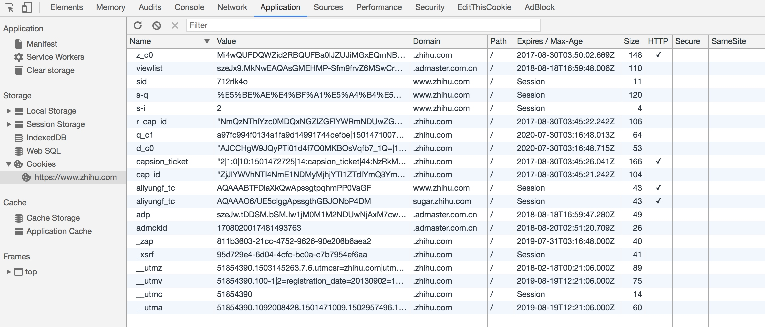Select Cache Storage in the sidebar
The width and height of the screenshot is (765, 327).
pos(53,218)
